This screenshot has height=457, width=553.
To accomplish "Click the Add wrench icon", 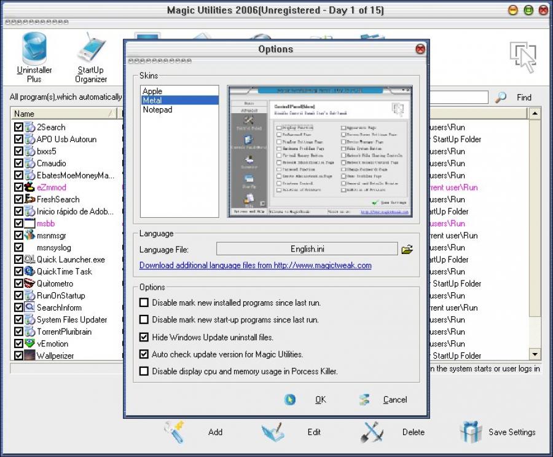I will point(175,432).
